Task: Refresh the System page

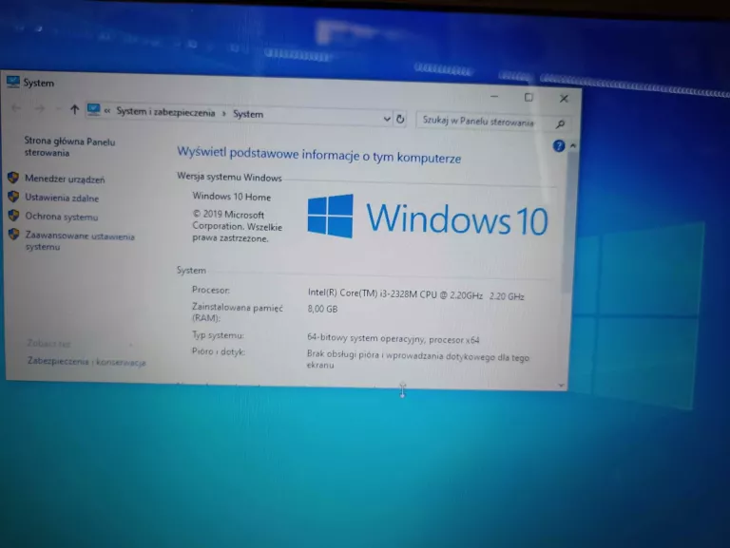Action: (x=400, y=119)
